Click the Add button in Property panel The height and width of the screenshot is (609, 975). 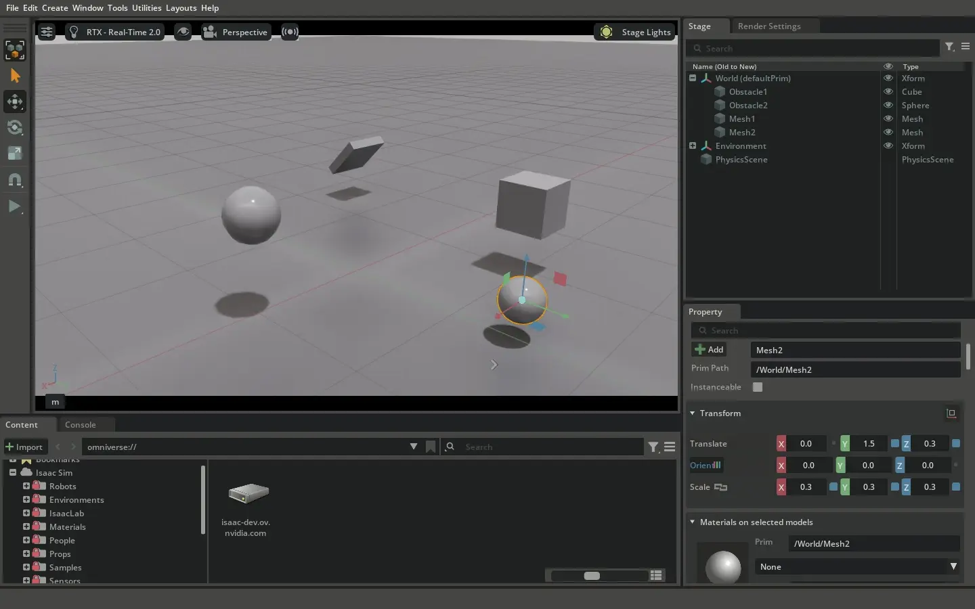point(709,350)
